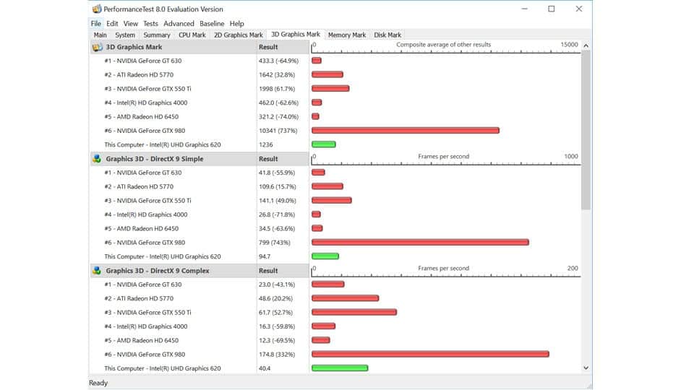Select Radeon HD 6450 row with 12.3
This screenshot has width=694, height=390.
point(335,340)
